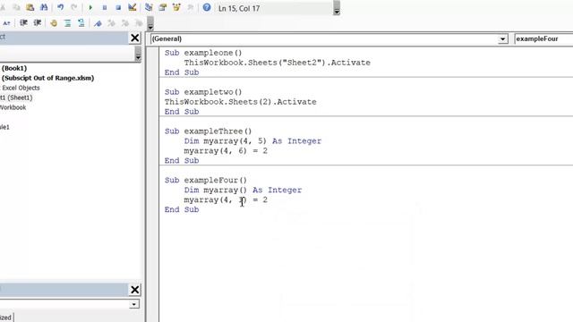Click the Uncomment Block icon

pyautogui.click(x=81, y=23)
